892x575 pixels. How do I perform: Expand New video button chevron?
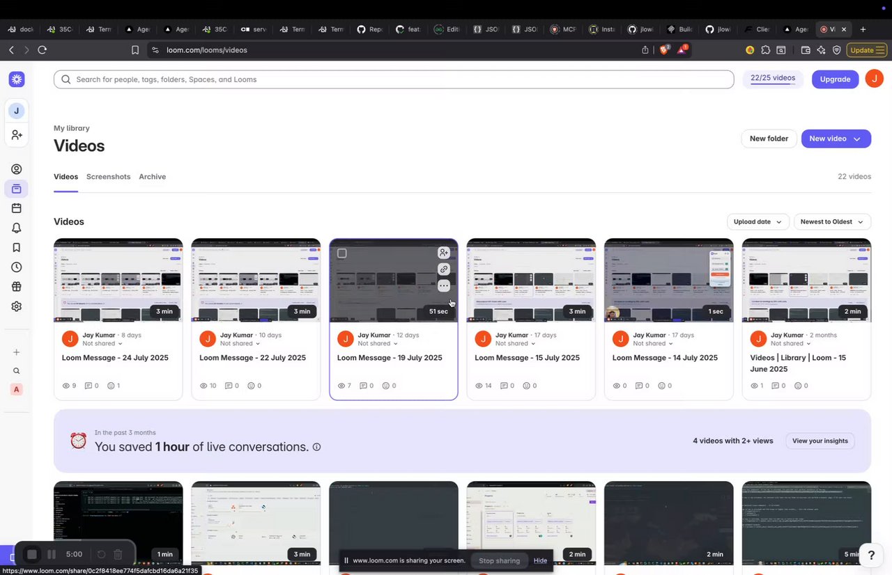coord(857,139)
